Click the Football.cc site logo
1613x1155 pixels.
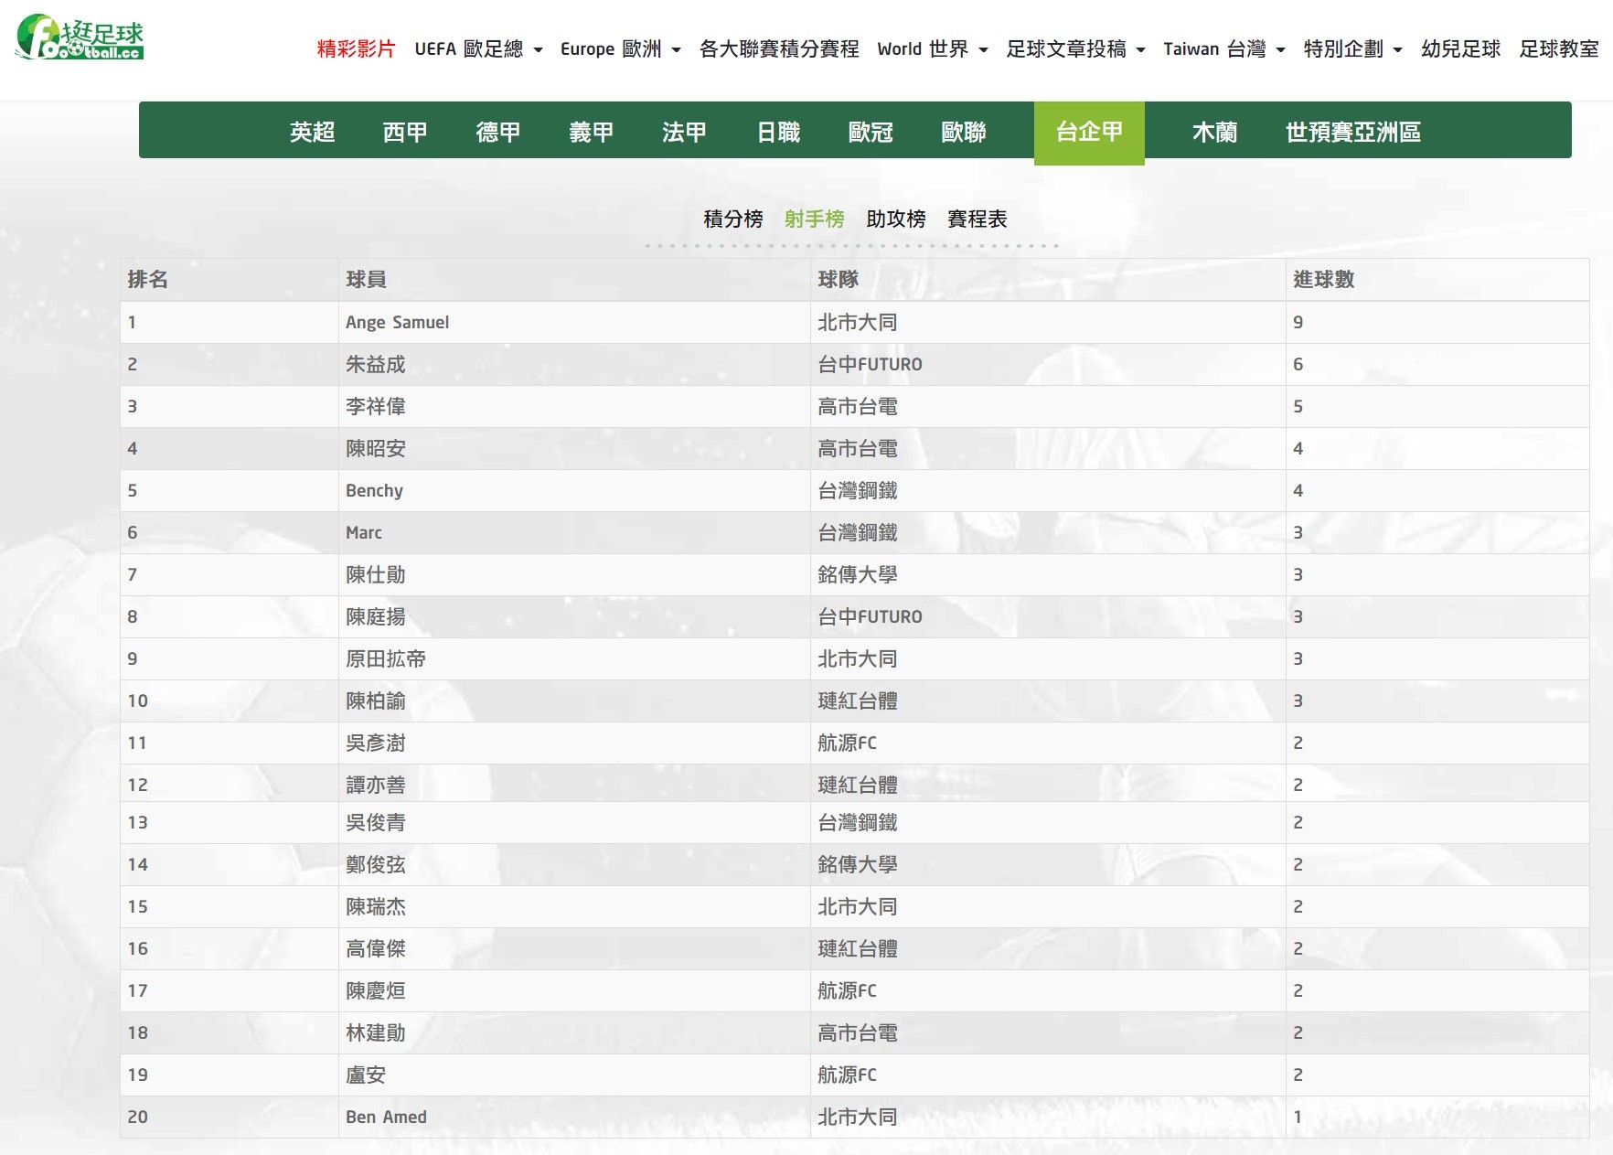click(80, 37)
